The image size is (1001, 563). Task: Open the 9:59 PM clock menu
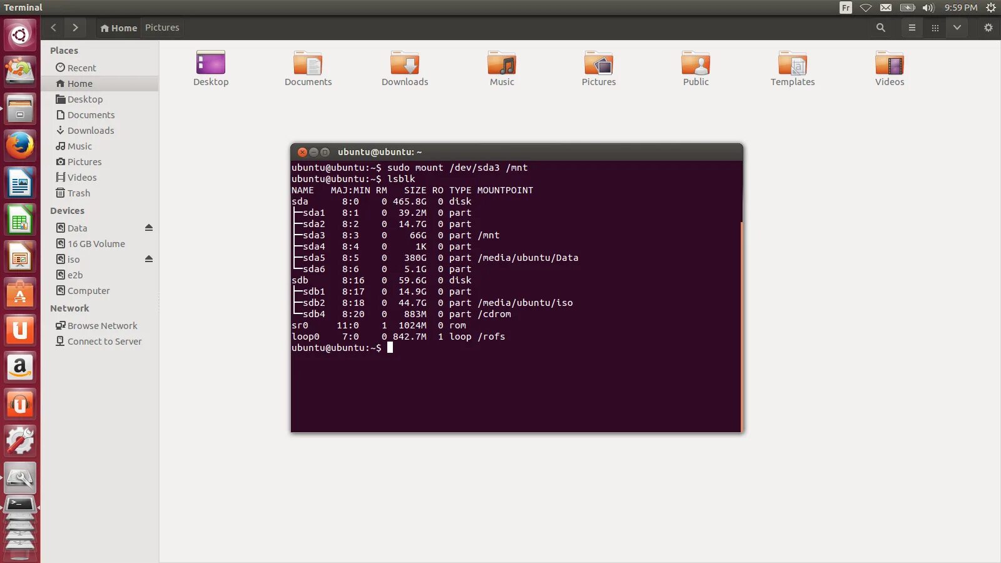click(x=961, y=8)
